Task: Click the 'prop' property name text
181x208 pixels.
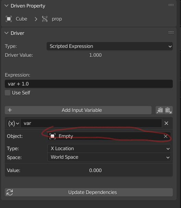Action: pos(57,19)
